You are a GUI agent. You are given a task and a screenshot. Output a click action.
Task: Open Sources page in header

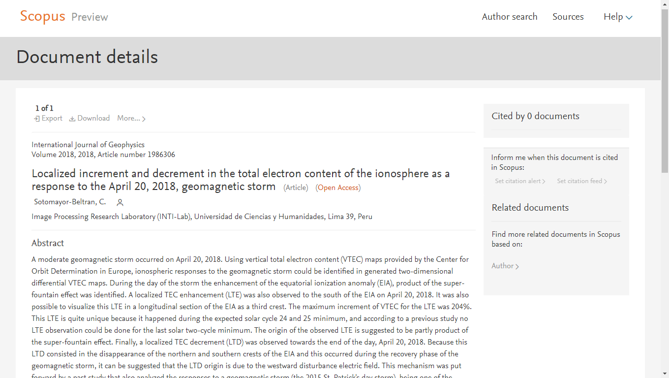(568, 17)
